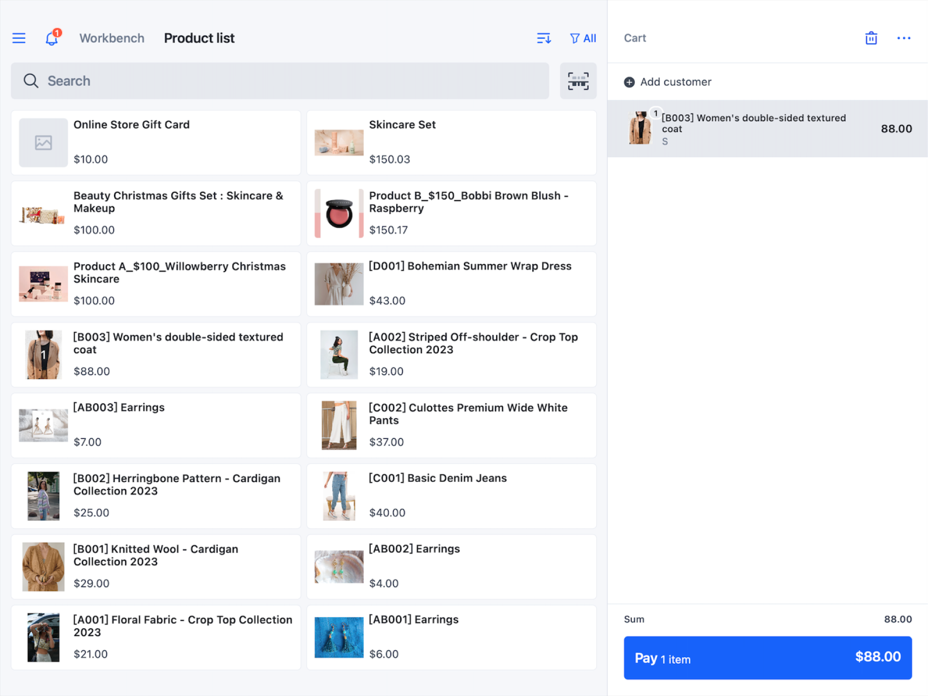
Task: Click the Add customer plus icon
Action: click(629, 82)
